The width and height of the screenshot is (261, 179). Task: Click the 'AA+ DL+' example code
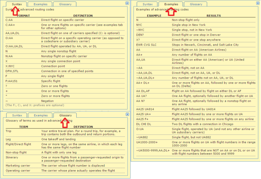pos(143,83)
